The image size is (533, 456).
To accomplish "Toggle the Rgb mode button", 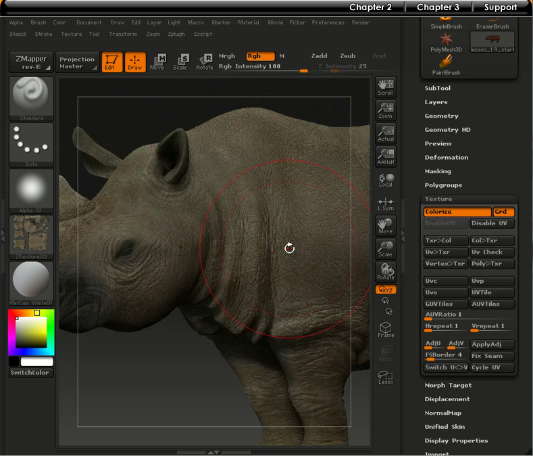I will pos(260,56).
